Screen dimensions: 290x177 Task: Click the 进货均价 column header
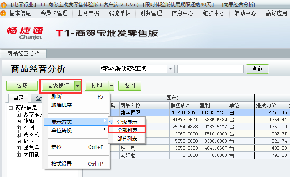271,105
